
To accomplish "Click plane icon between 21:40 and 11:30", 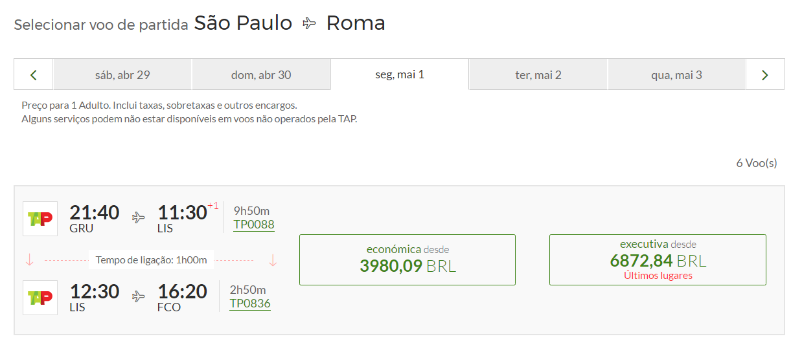I will click(139, 217).
